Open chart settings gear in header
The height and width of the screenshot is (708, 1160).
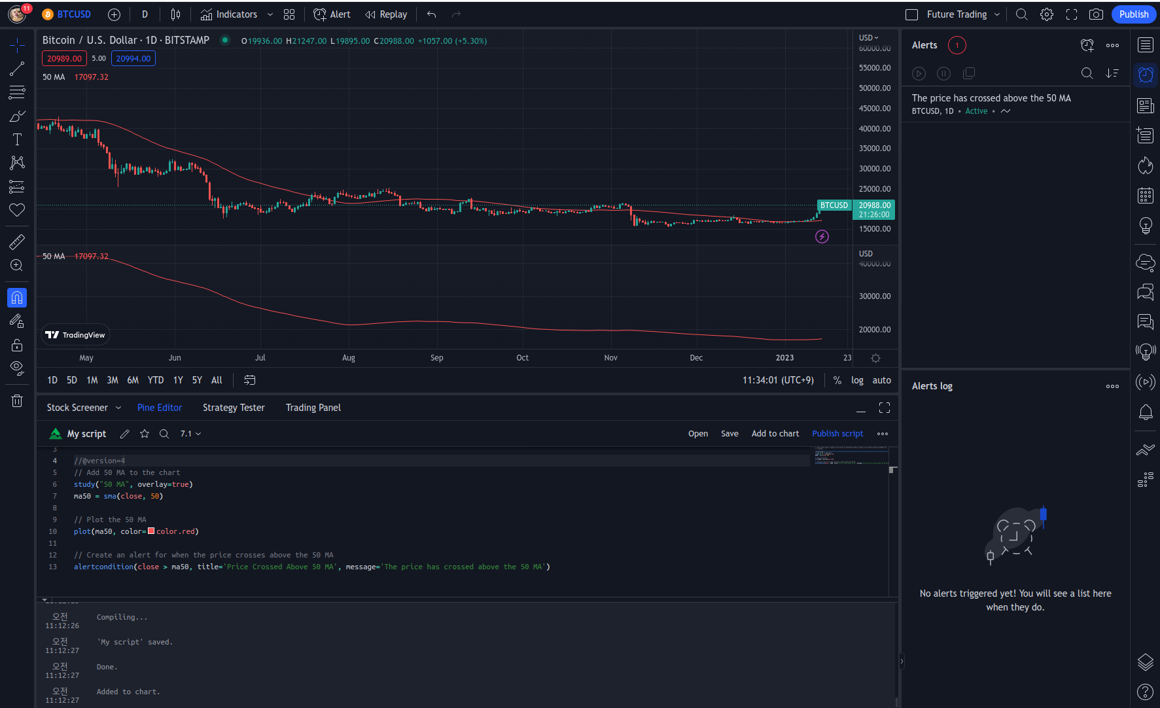tap(1047, 14)
